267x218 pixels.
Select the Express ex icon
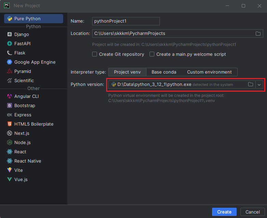(x=10, y=115)
